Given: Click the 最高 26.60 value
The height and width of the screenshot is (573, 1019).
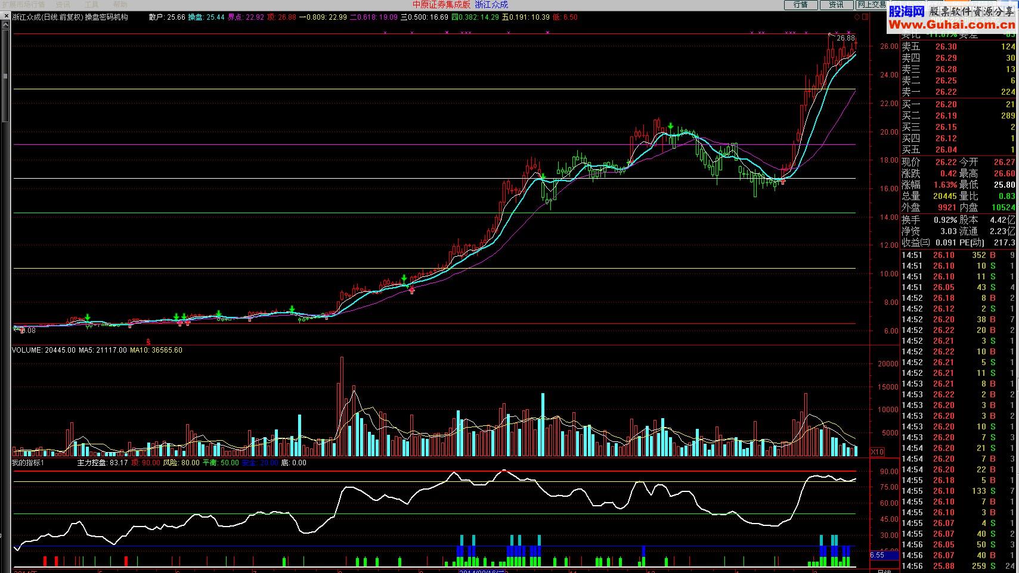Looking at the screenshot, I should pos(1004,173).
